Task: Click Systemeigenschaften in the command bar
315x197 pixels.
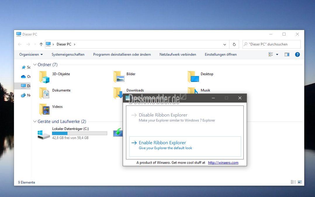Action: (x=68, y=54)
